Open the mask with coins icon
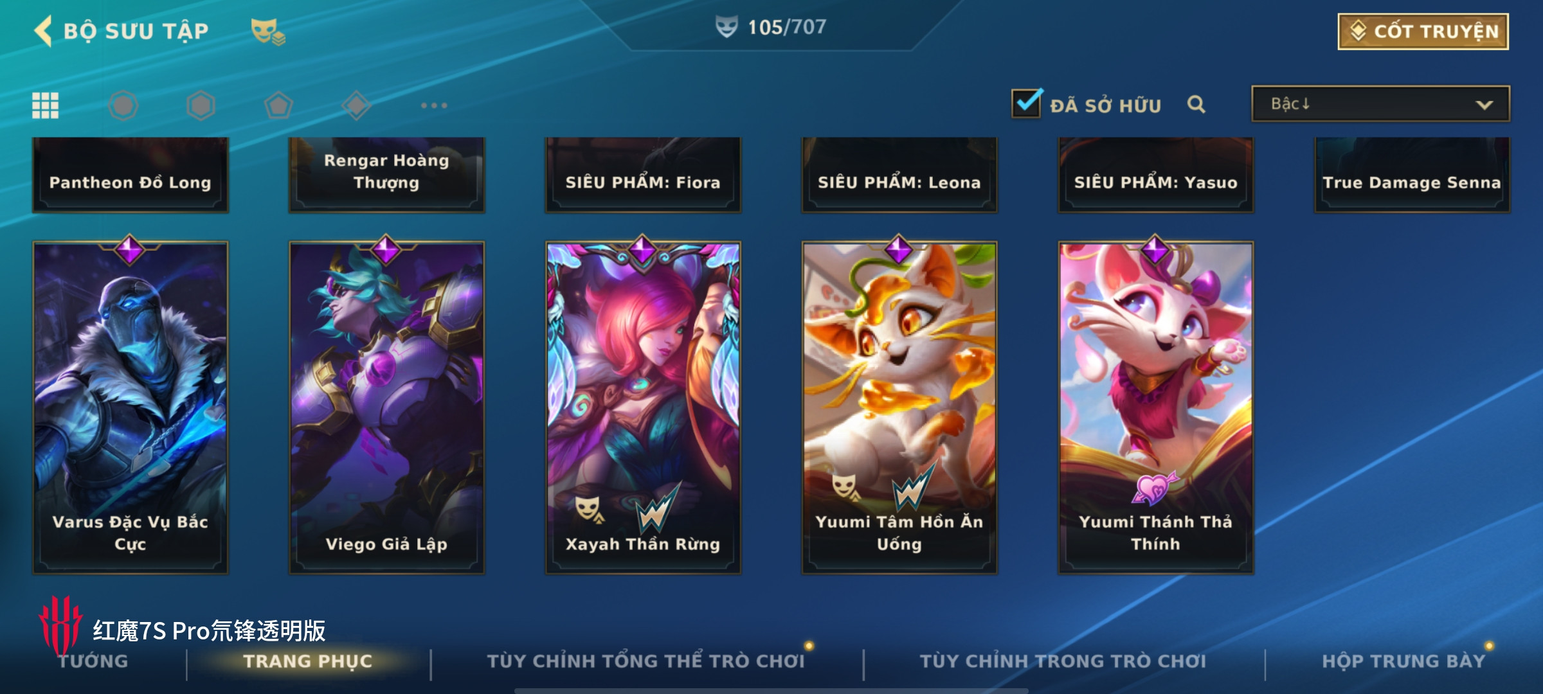Viewport: 1543px width, 694px height. (x=267, y=32)
